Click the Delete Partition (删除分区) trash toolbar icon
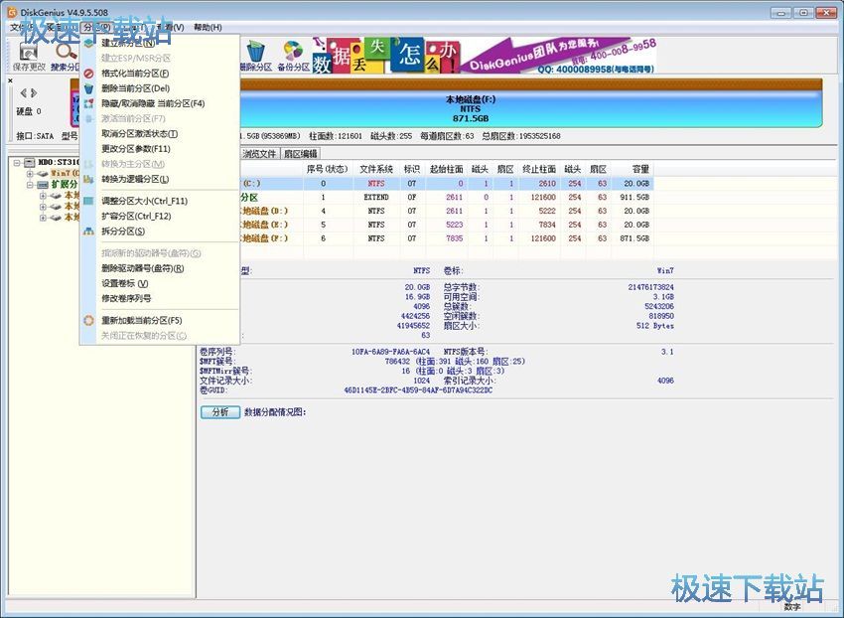 [256, 52]
